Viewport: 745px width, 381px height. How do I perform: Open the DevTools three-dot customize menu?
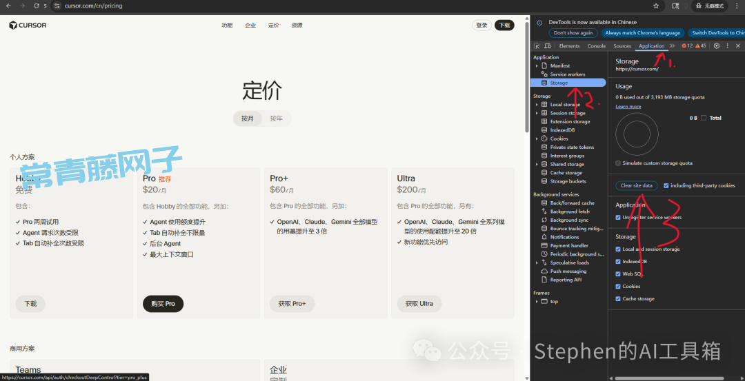tap(728, 46)
